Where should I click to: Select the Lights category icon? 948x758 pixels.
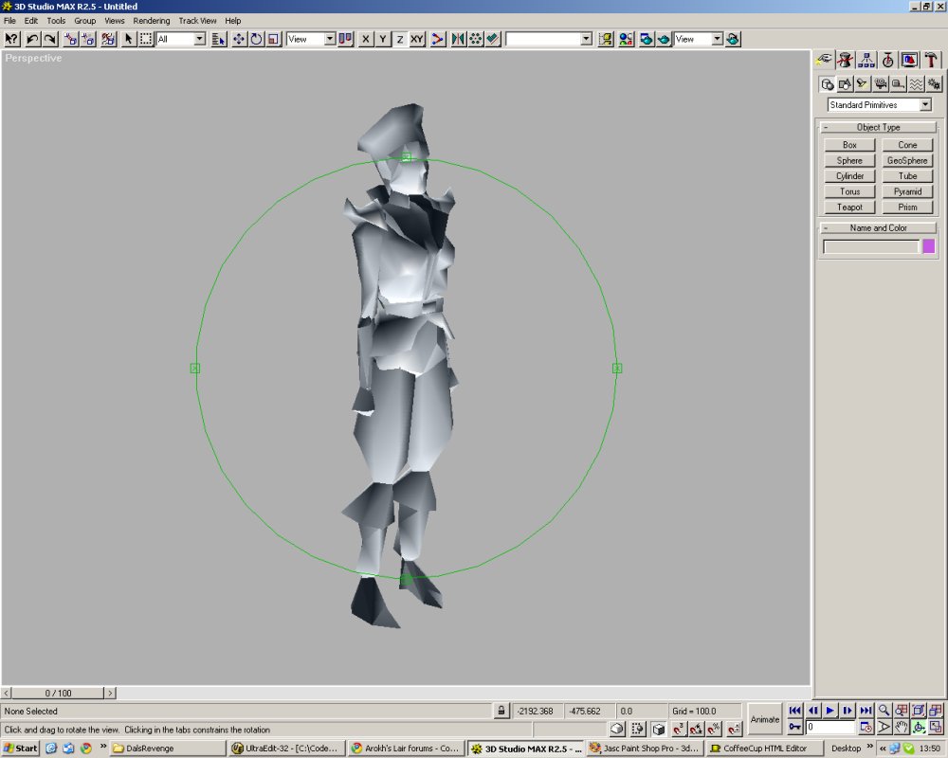pos(862,84)
